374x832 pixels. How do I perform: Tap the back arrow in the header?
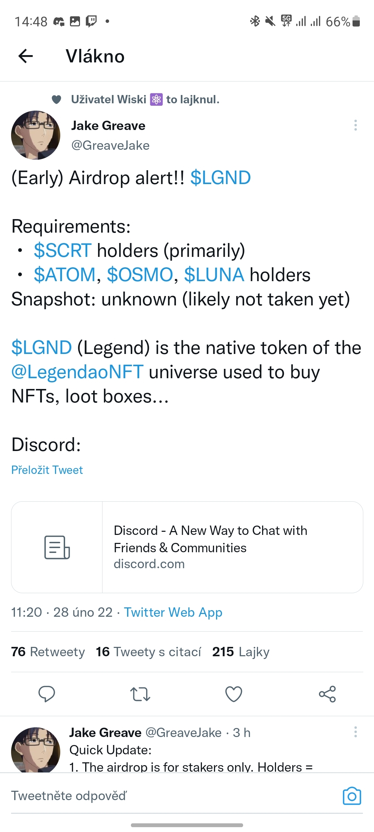point(26,56)
